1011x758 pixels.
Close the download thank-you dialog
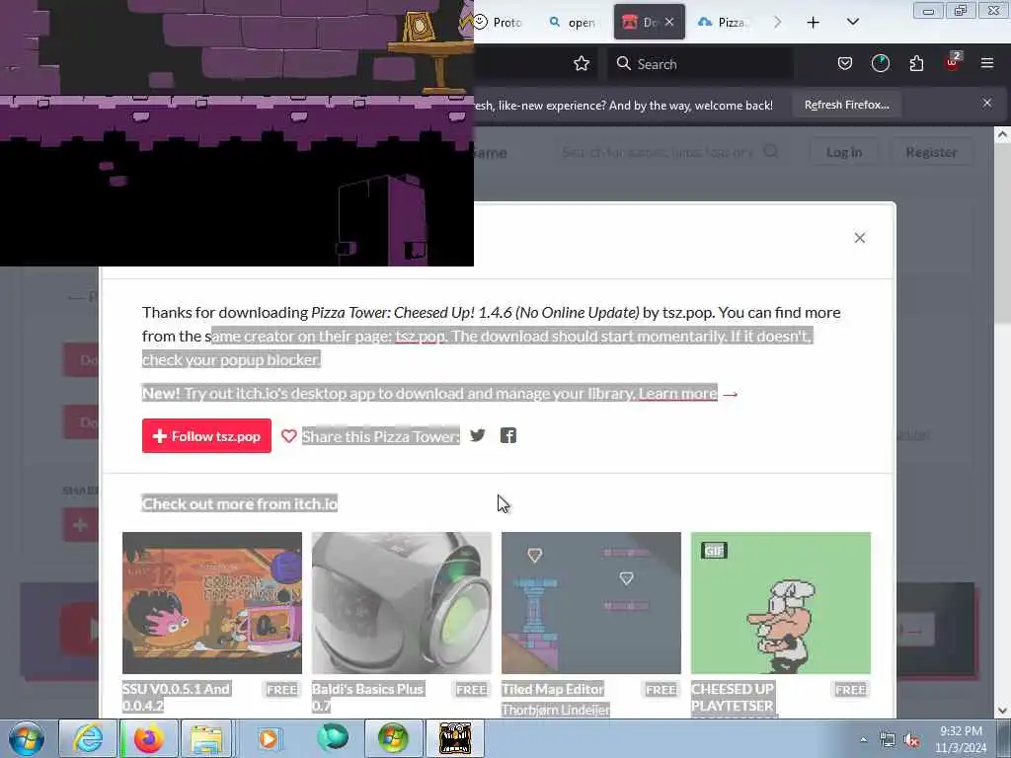860,238
